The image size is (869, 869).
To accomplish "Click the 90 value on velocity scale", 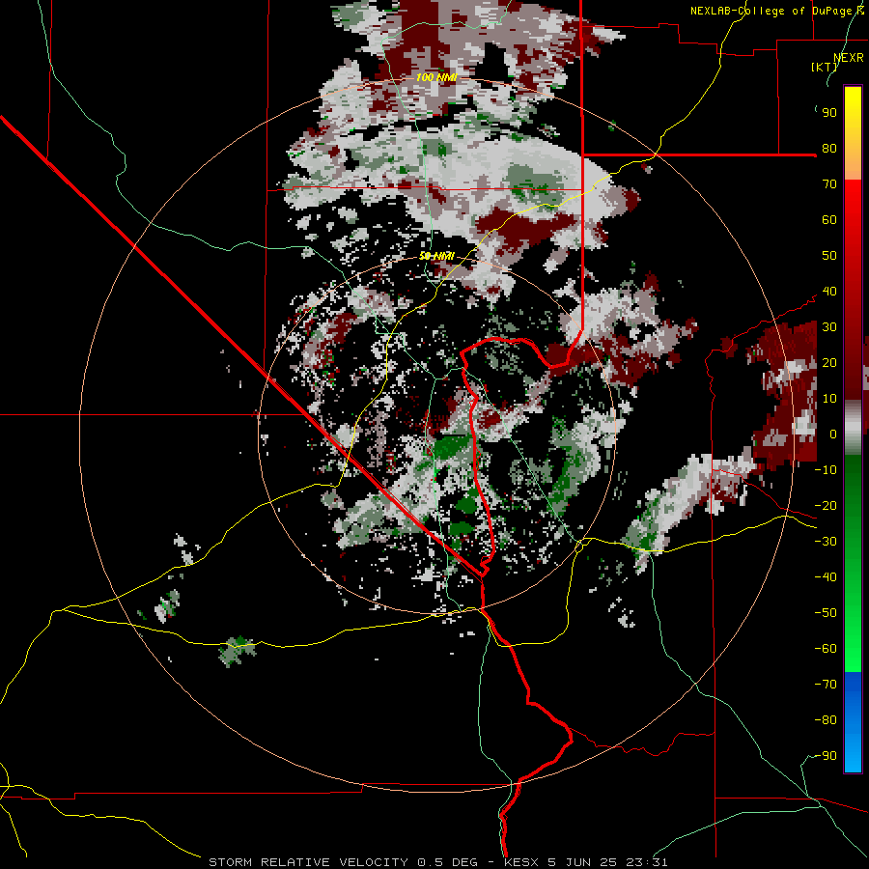I will click(x=829, y=113).
